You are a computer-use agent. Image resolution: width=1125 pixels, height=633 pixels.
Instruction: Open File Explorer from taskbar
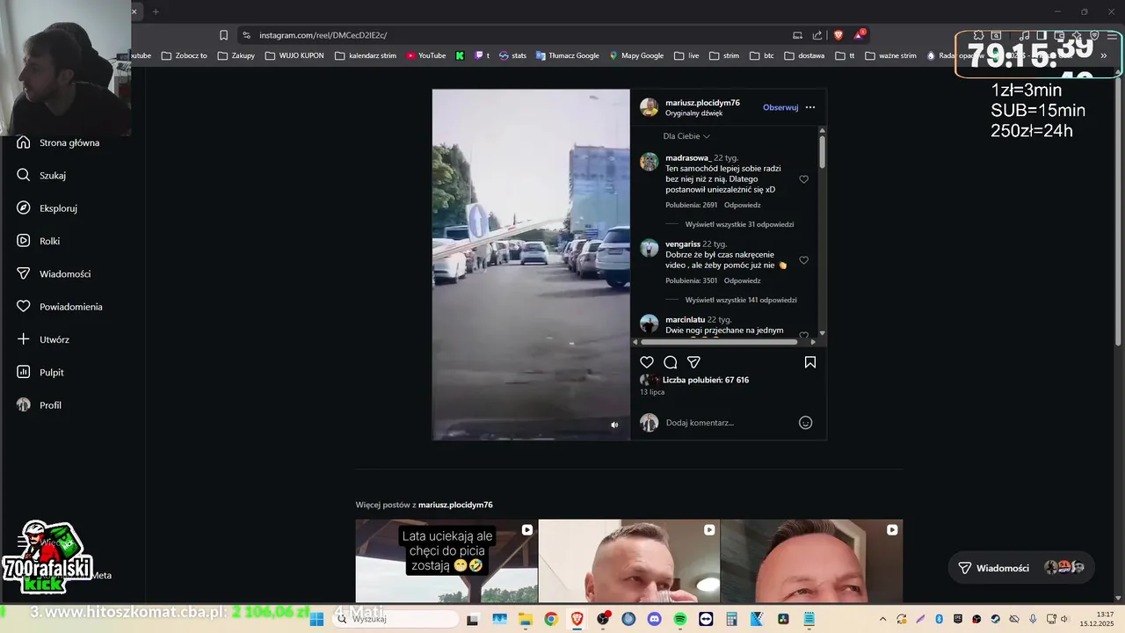526,619
